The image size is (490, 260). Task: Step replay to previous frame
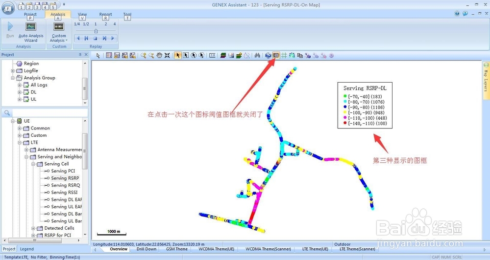(x=86, y=38)
